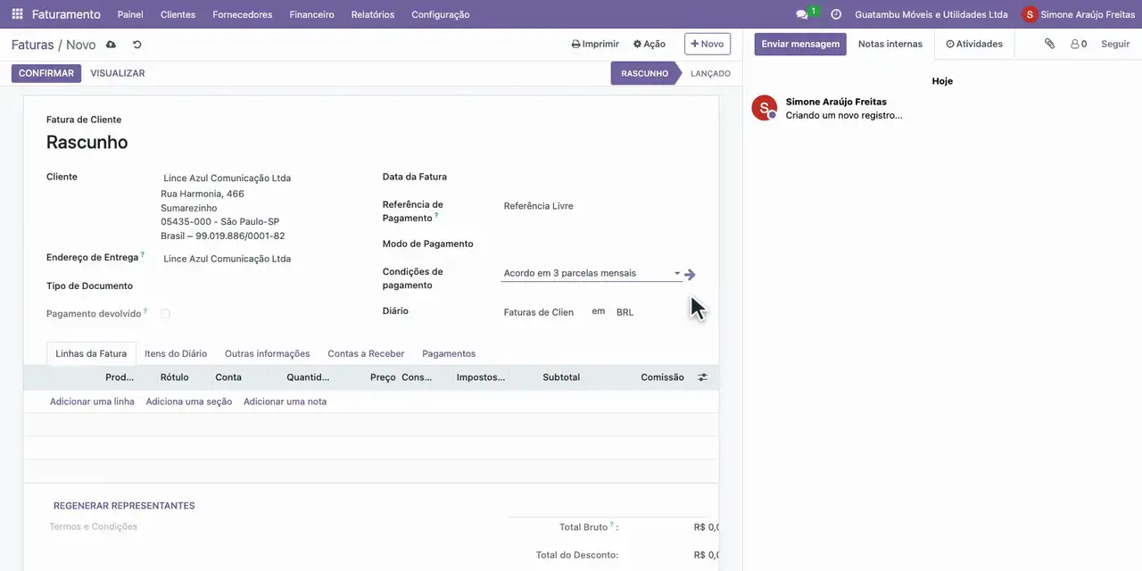The width and height of the screenshot is (1142, 571).
Task: Click the Imprimir print button
Action: click(x=595, y=44)
